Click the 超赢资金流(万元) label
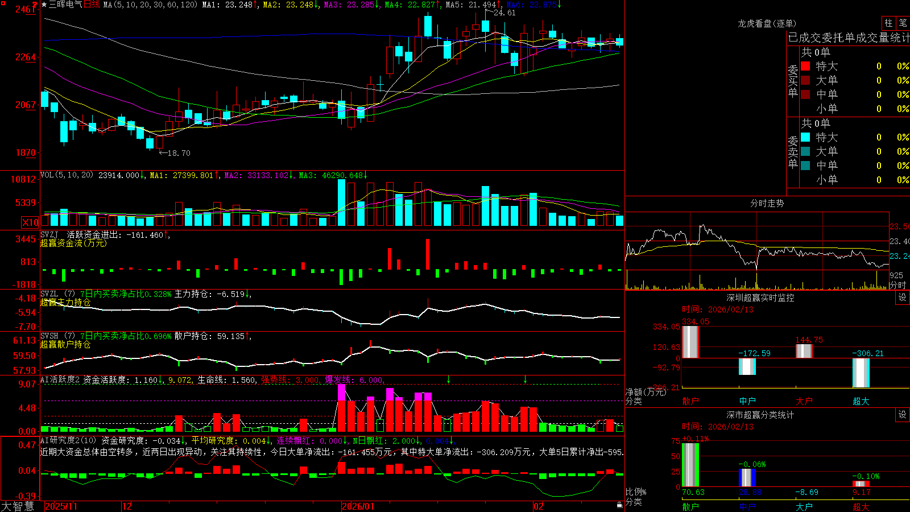 [x=73, y=243]
